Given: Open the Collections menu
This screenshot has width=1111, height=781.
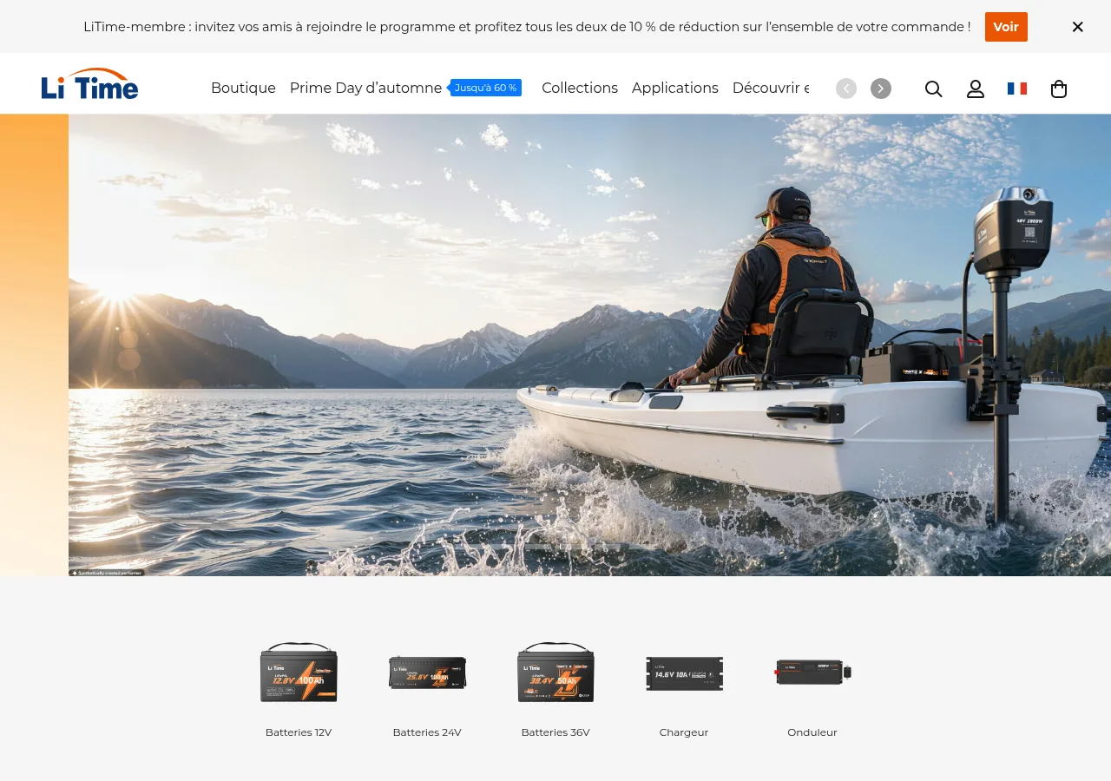Looking at the screenshot, I should 580,88.
